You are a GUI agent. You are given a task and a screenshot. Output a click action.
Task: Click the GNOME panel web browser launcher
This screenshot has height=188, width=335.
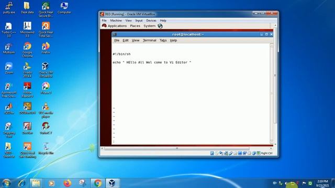tap(160, 26)
